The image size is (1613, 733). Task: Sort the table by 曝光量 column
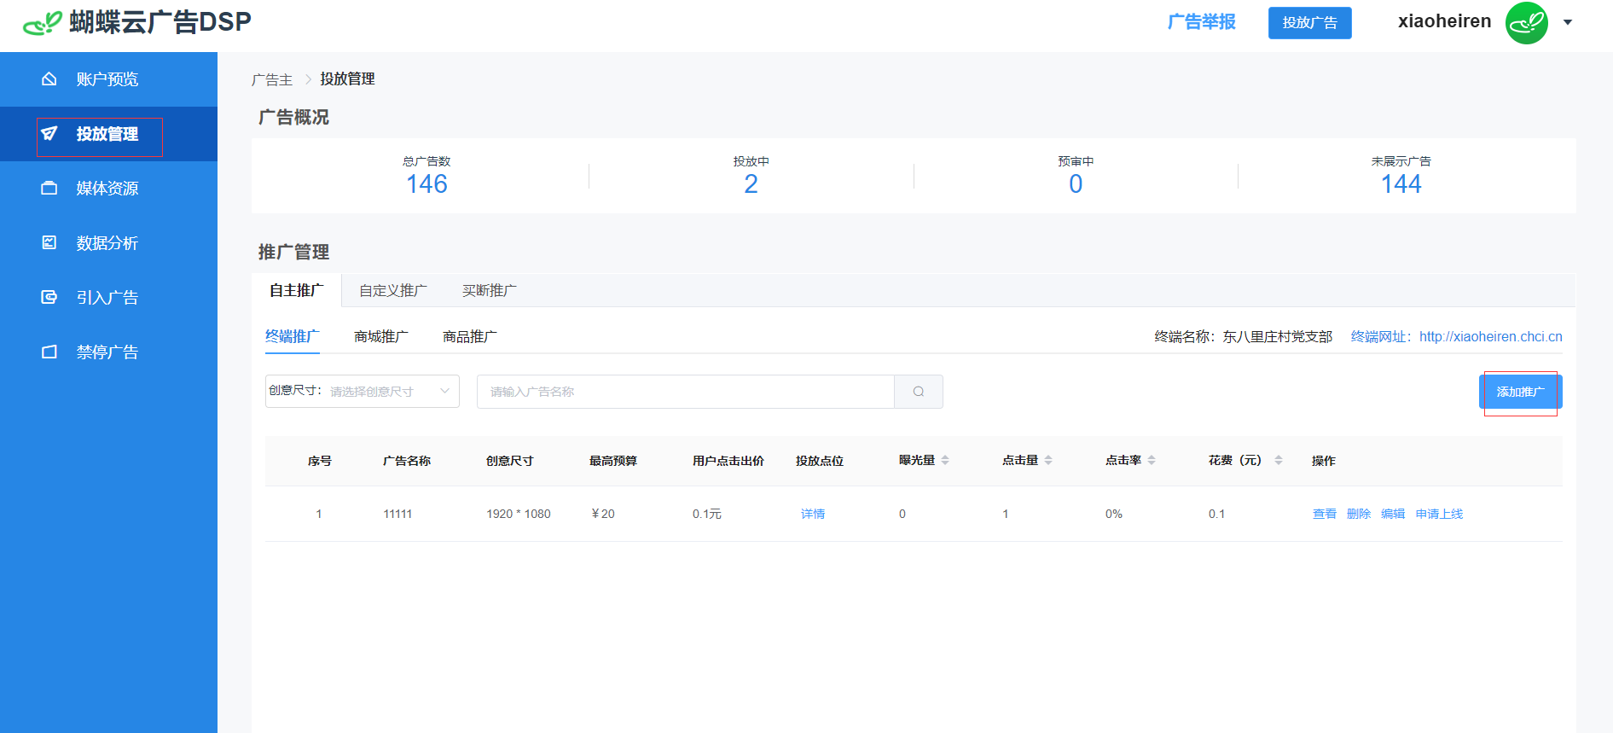coord(944,461)
